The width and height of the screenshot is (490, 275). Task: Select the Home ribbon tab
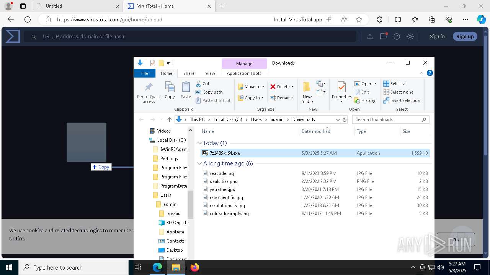coord(167,73)
